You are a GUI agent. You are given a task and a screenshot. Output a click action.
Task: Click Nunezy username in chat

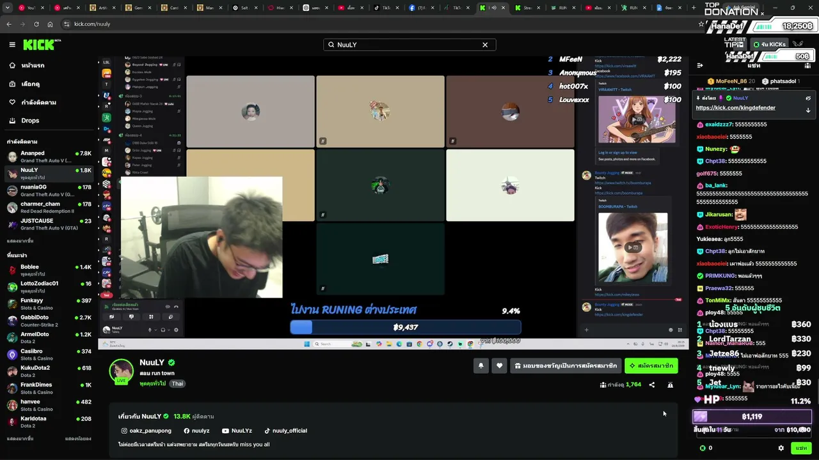716,149
